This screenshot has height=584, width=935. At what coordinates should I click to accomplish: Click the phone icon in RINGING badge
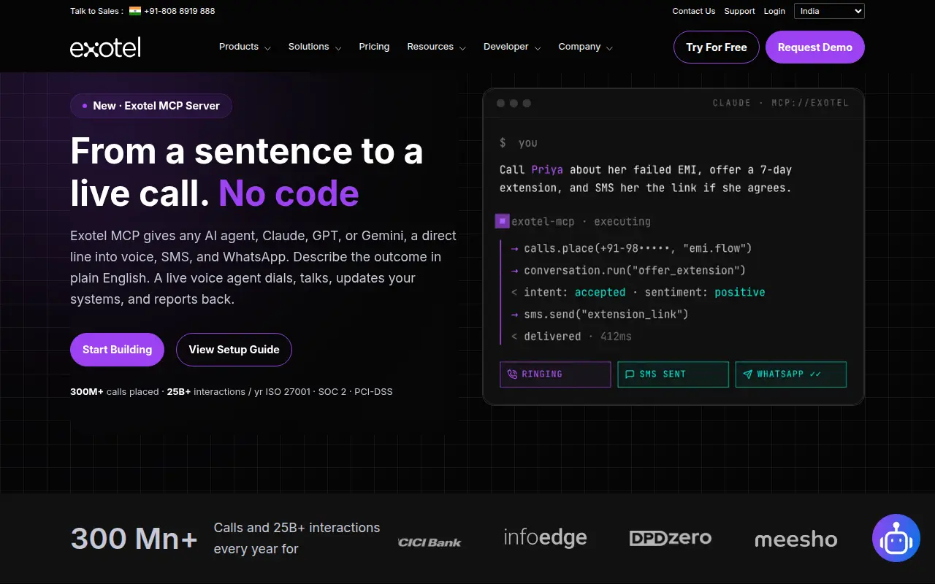[513, 374]
